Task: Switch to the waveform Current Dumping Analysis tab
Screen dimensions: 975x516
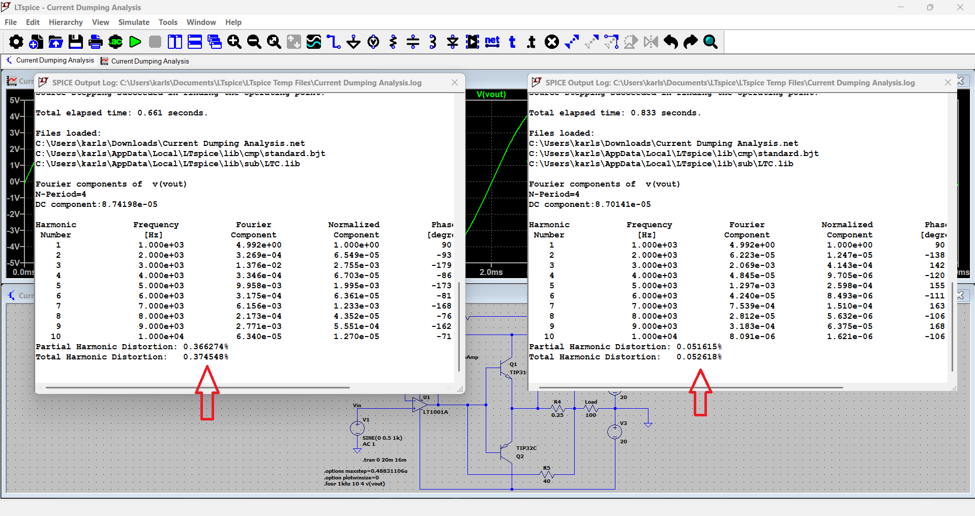Action: pyautogui.click(x=145, y=61)
